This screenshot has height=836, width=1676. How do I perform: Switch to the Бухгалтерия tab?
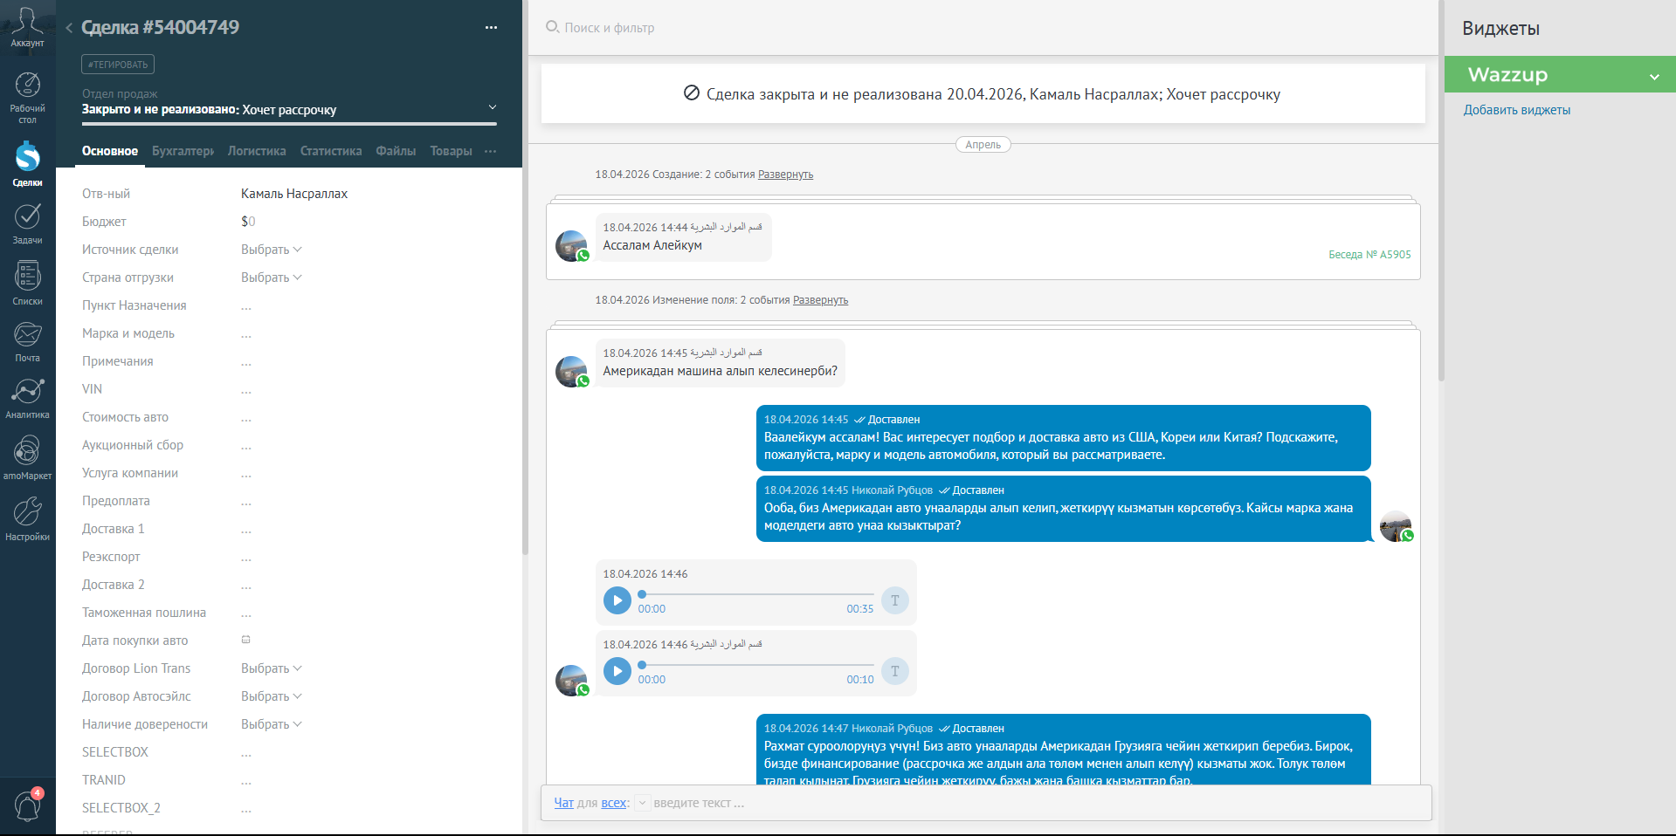(183, 151)
